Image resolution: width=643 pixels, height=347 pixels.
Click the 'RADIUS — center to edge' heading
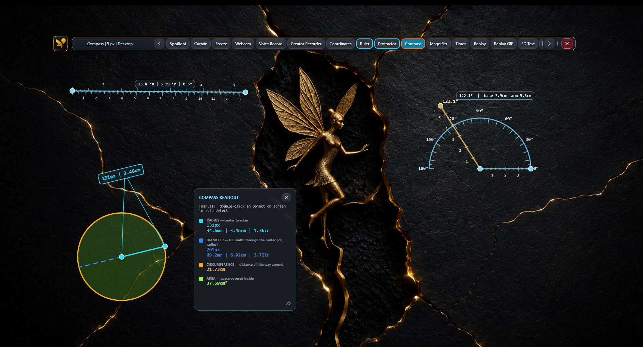[227, 220]
